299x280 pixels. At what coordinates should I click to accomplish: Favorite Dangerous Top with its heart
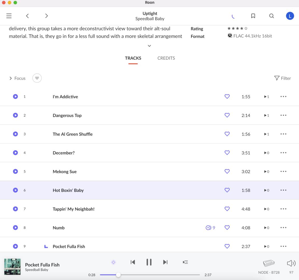point(227,115)
